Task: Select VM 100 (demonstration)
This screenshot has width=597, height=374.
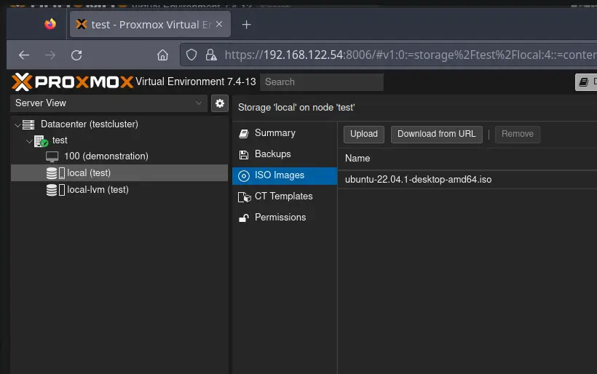Action: [106, 156]
